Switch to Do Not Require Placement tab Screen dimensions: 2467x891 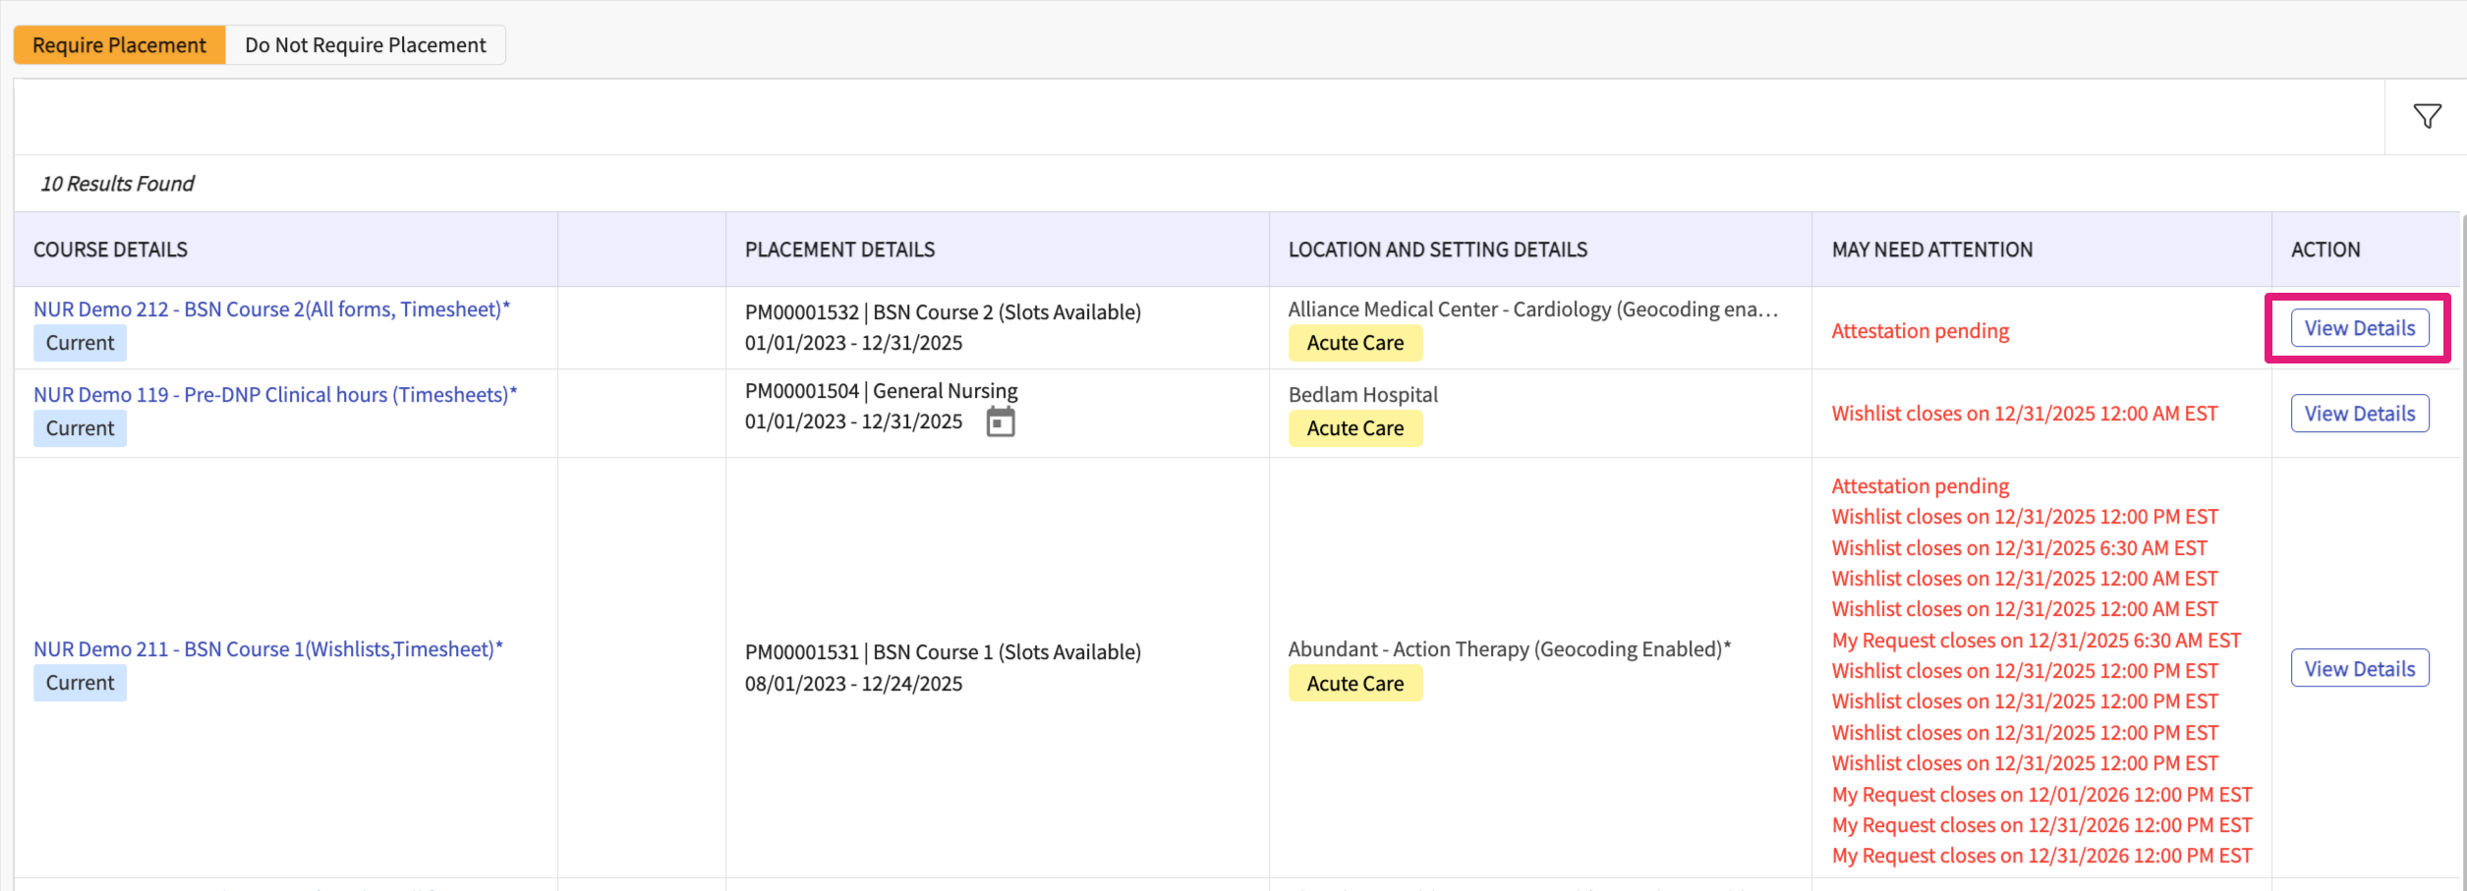pos(365,45)
